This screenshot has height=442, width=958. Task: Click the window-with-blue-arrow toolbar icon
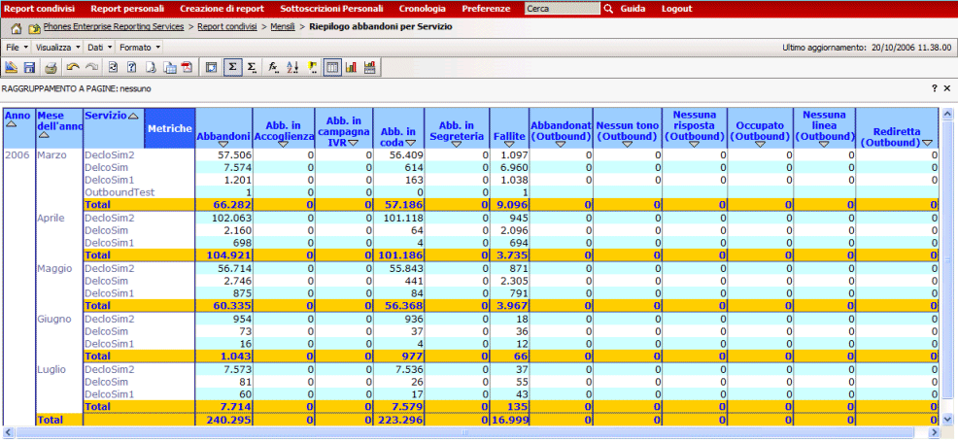point(212,68)
